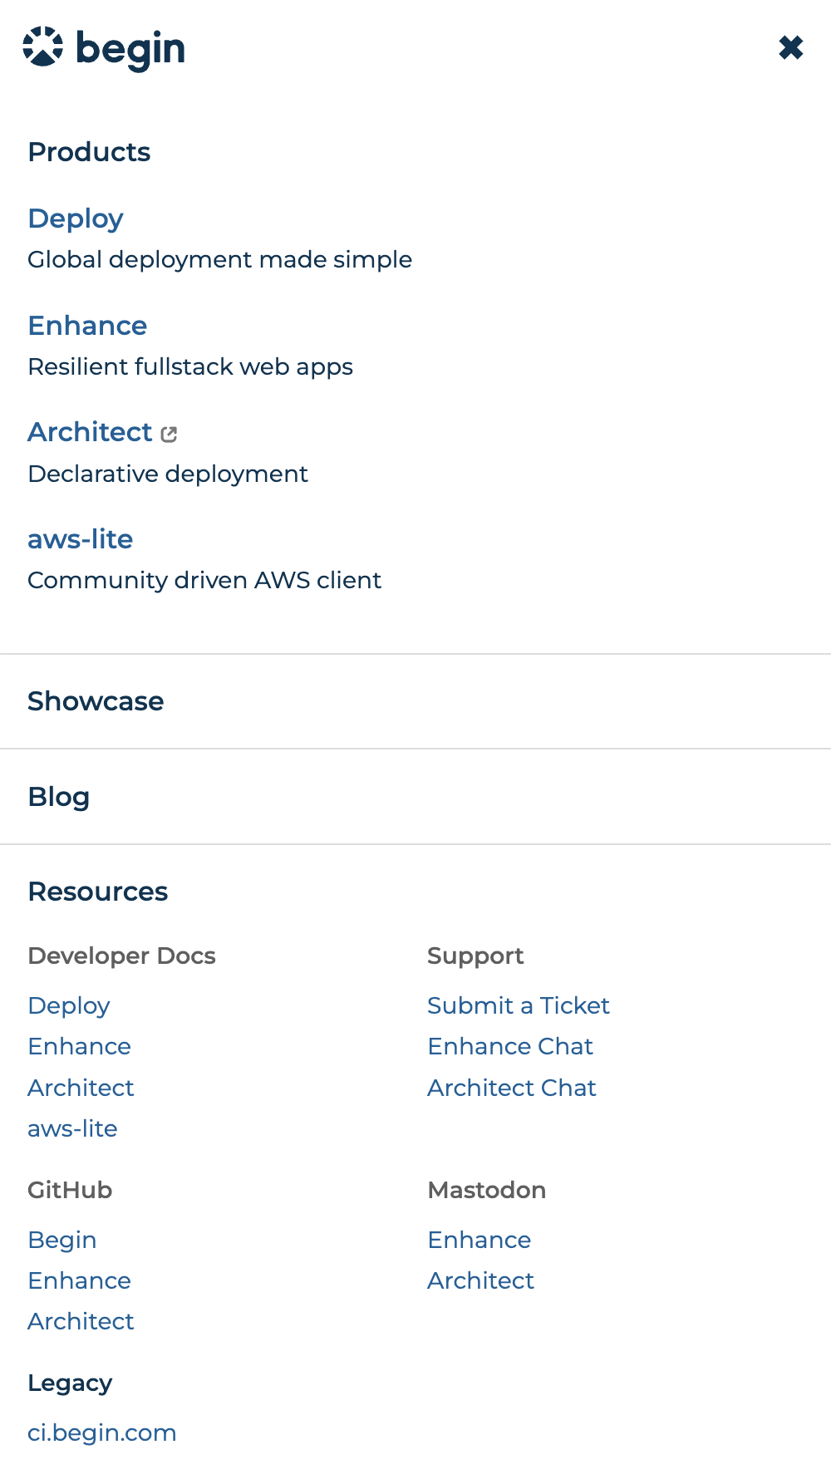Image resolution: width=831 pixels, height=1479 pixels.
Task: Click the 'Global deployment made simple' text
Action: tap(220, 259)
